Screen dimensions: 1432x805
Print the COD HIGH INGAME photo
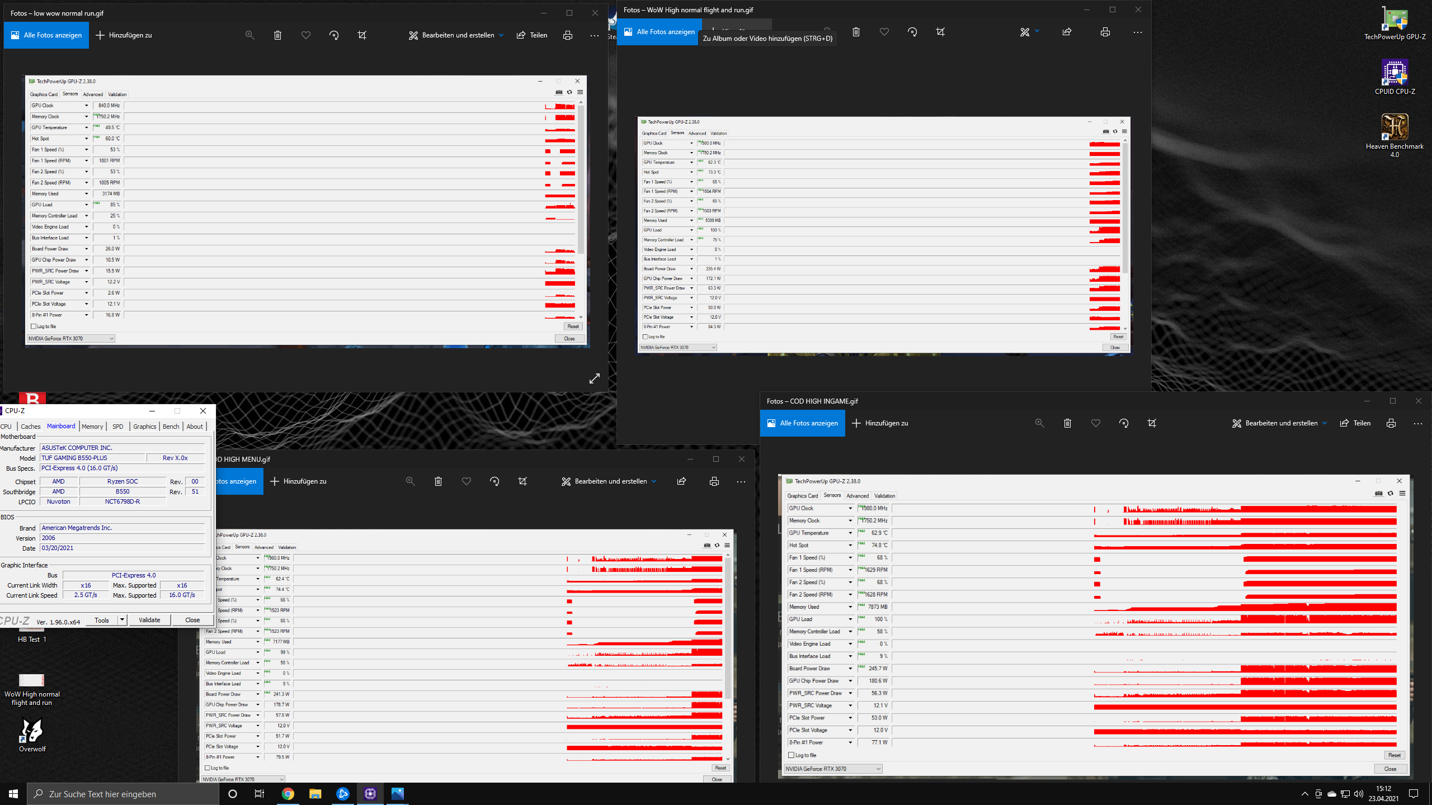tap(1391, 423)
